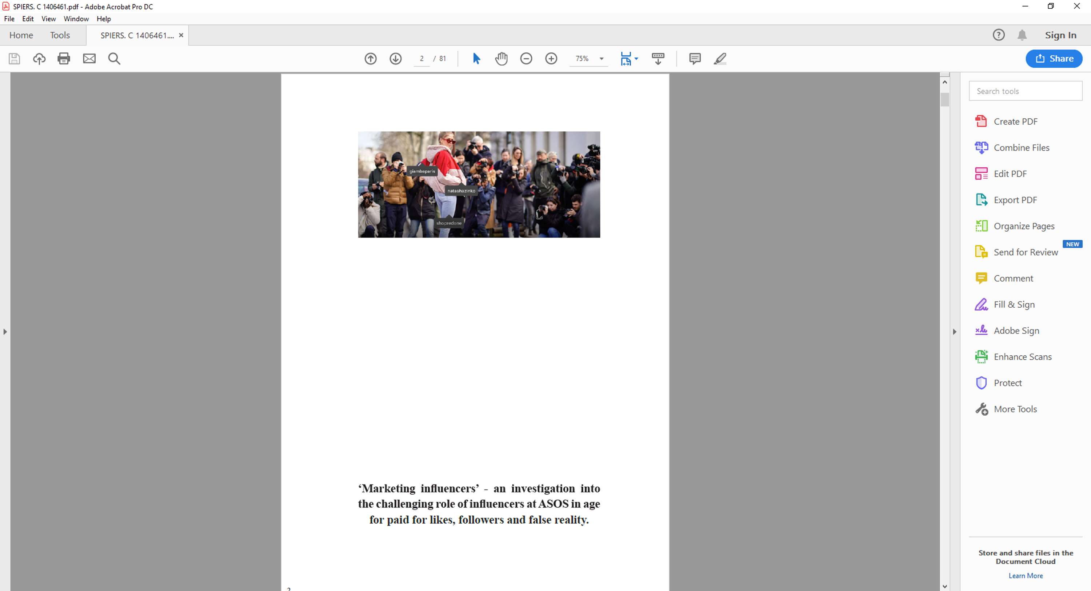Open Enhance Scans tool

(x=1014, y=357)
